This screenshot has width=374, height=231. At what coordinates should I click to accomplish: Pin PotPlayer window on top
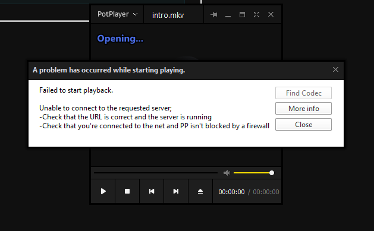[213, 15]
